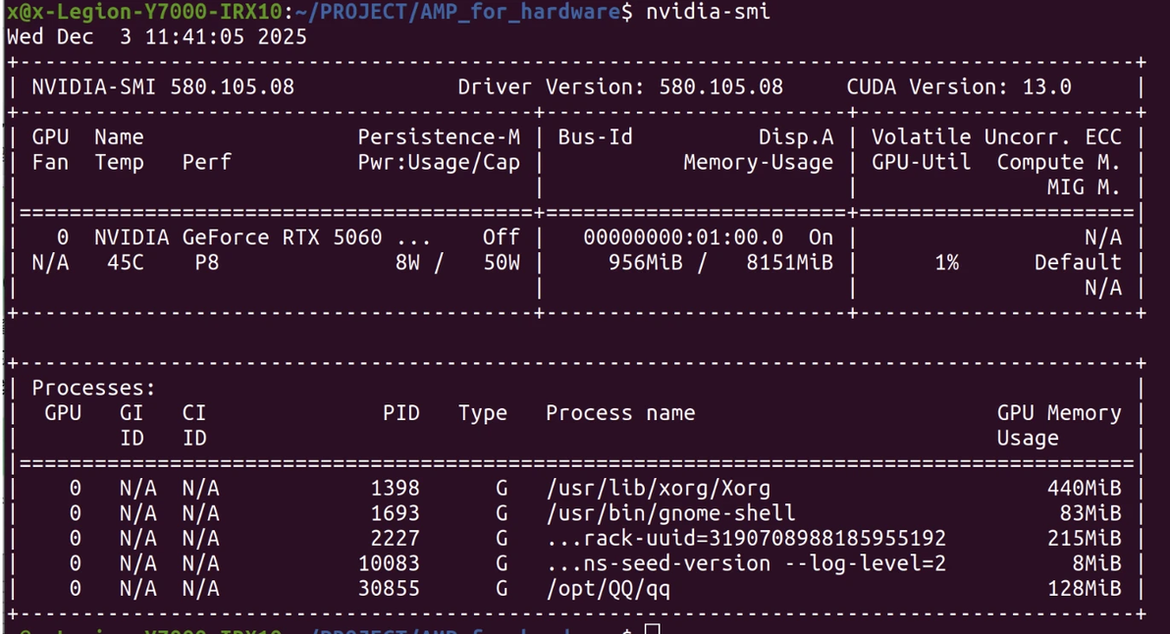Click the P8 performance state value
This screenshot has height=634, width=1170.
coord(207,263)
